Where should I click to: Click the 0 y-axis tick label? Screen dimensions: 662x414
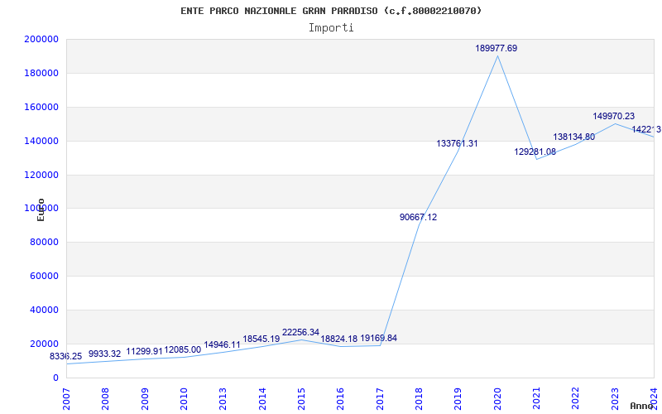tap(55, 378)
